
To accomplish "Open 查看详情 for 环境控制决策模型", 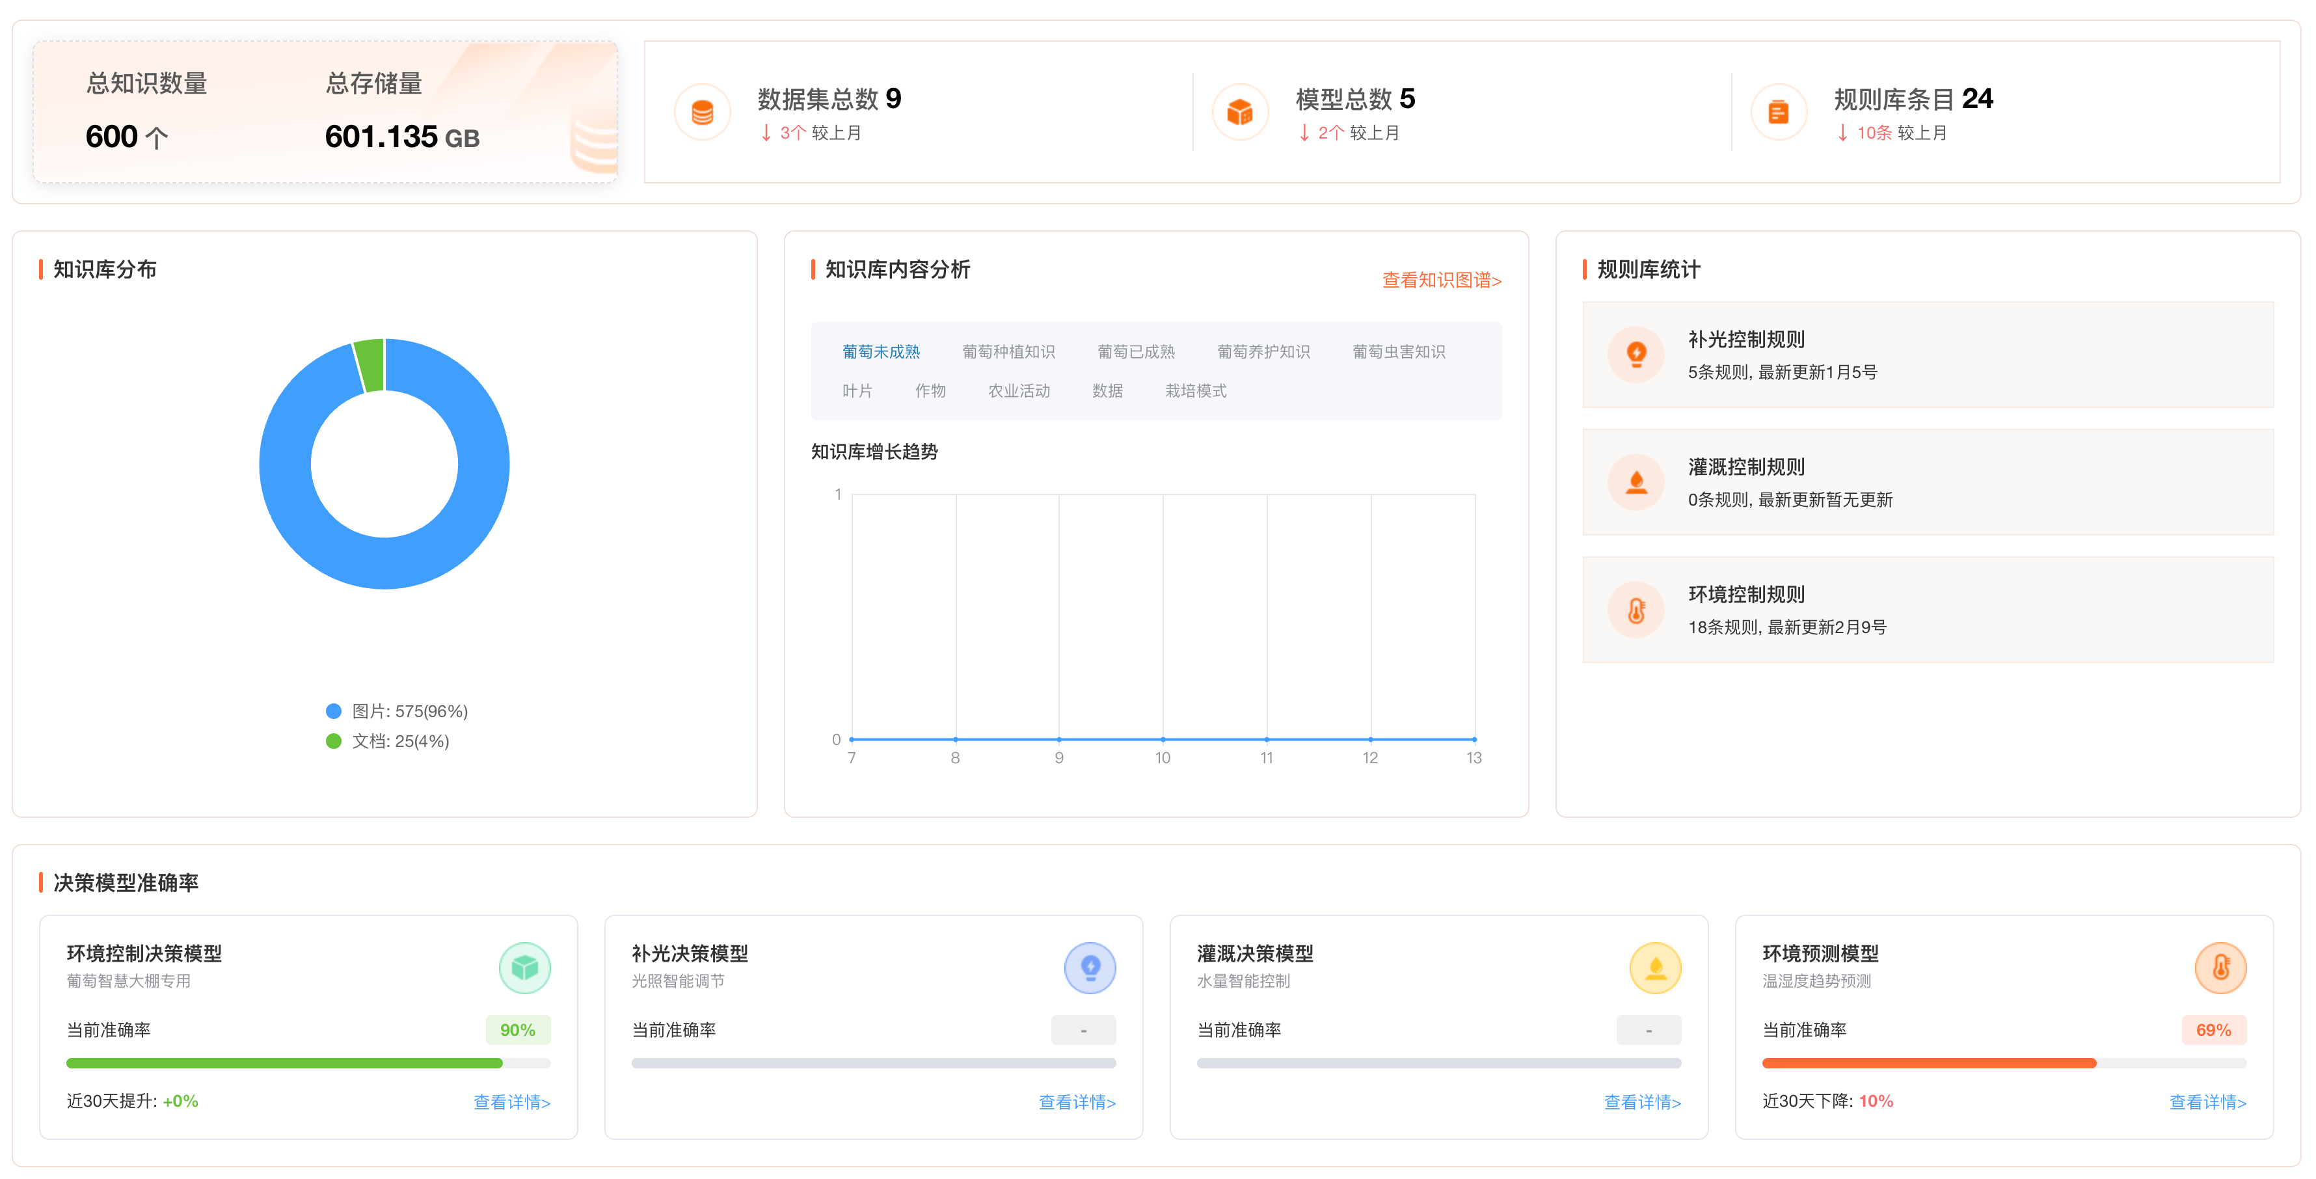I will [511, 1103].
